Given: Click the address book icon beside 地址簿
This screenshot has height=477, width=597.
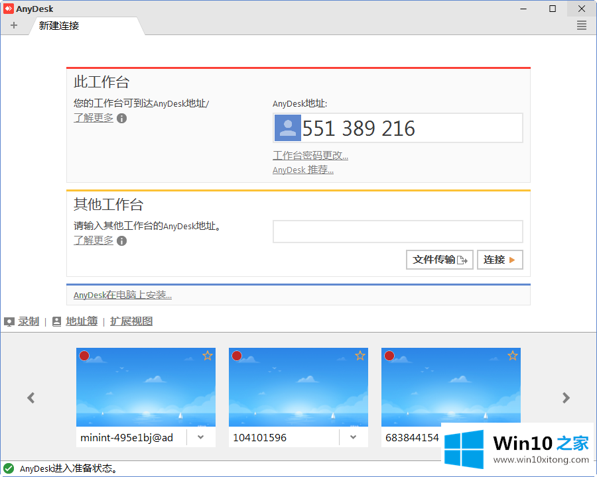Looking at the screenshot, I should [x=57, y=321].
